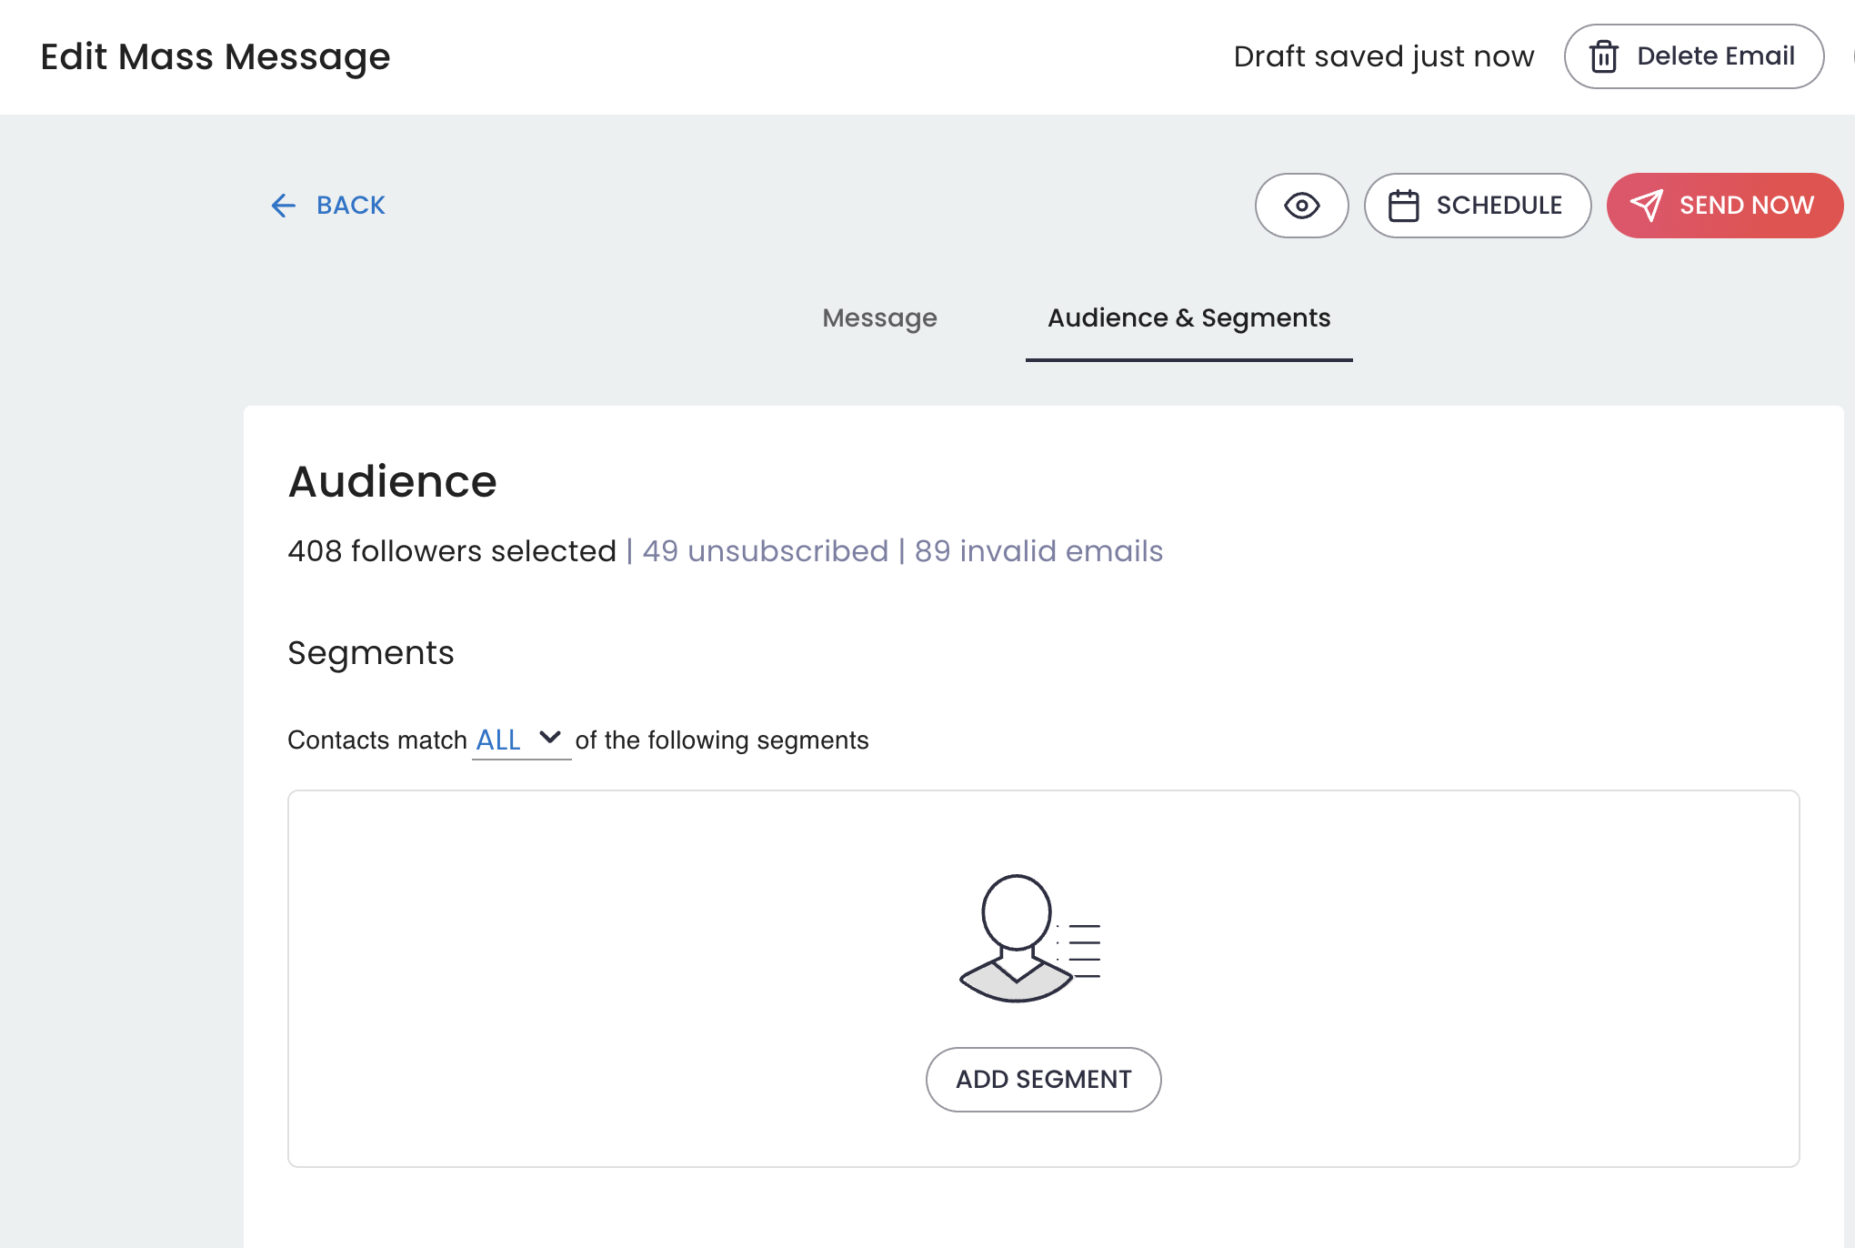Click the back arrow icon

[284, 206]
